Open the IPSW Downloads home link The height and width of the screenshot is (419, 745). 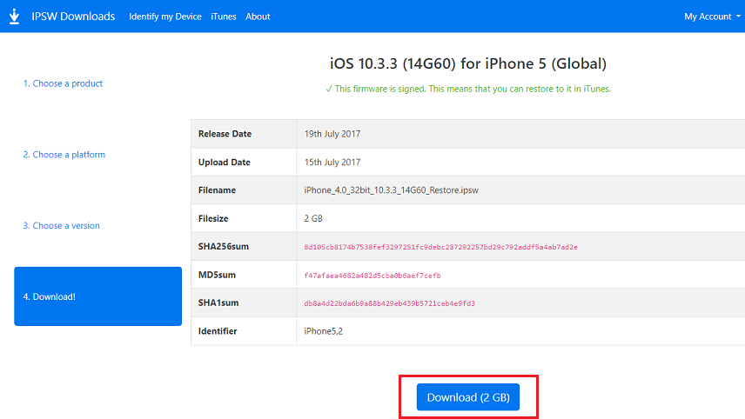click(73, 17)
